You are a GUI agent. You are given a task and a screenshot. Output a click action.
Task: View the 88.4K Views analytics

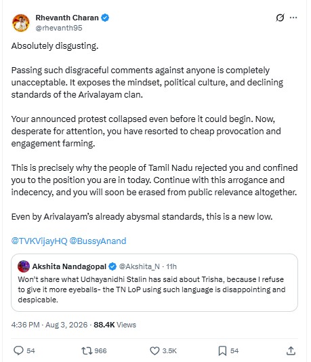[115, 325]
